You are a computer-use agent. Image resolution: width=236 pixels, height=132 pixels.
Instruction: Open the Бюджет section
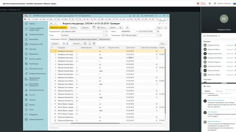pyautogui.click(x=32, y=105)
